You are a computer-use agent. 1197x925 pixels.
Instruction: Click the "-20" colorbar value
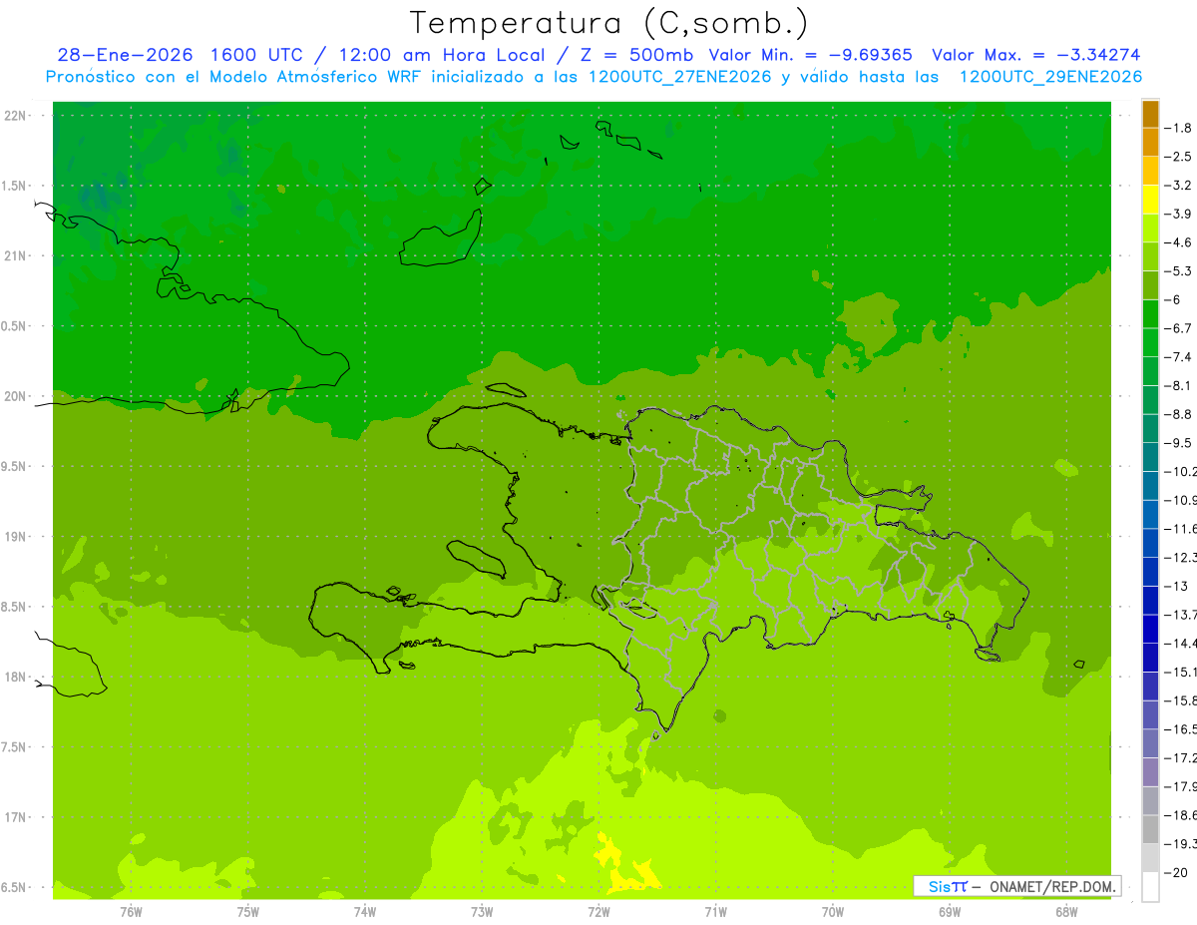pyautogui.click(x=1177, y=873)
